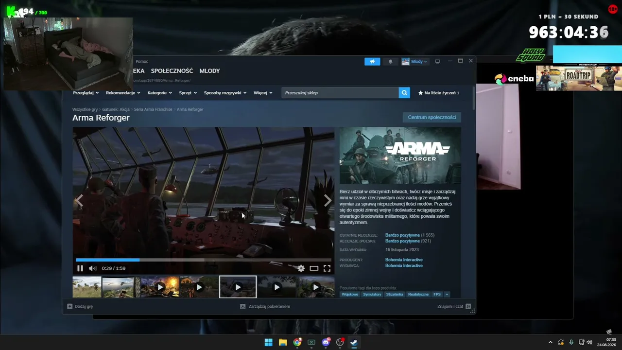622x350 pixels.
Task: Open Polish reviews 'Bardzo pozytywne' (921)
Action: tap(402, 241)
